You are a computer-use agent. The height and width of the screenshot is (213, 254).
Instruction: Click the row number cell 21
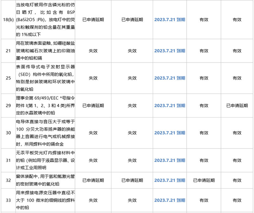click(8, 51)
